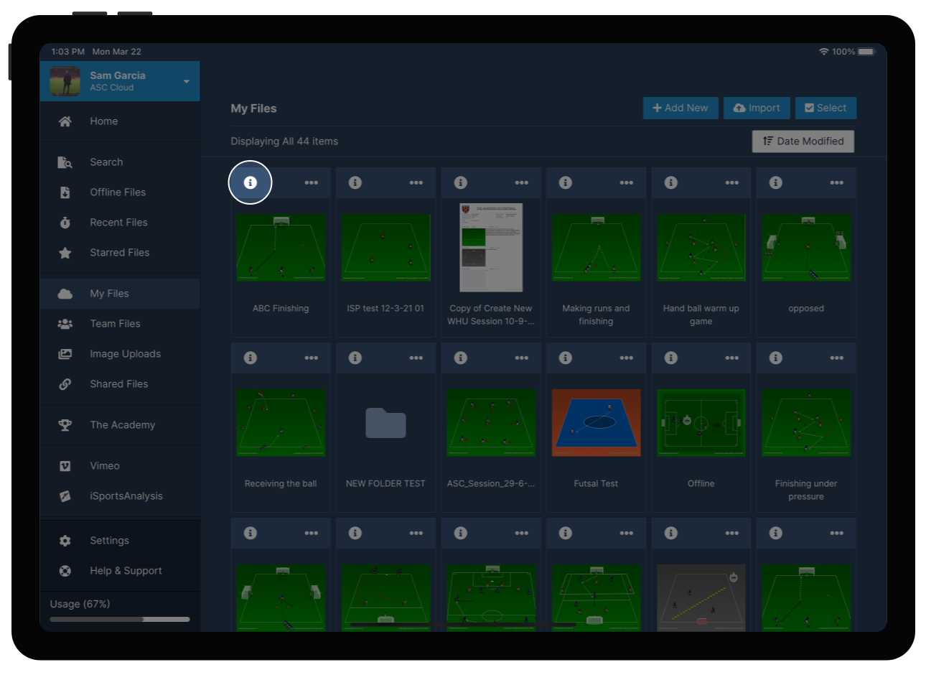This screenshot has width=926, height=675.
Task: Select the Team Files sidebar icon
Action: (x=65, y=324)
